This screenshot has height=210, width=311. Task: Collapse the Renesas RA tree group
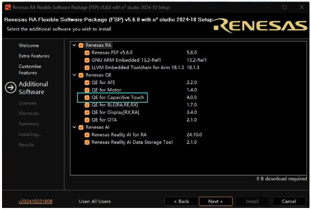pyautogui.click(x=74, y=45)
